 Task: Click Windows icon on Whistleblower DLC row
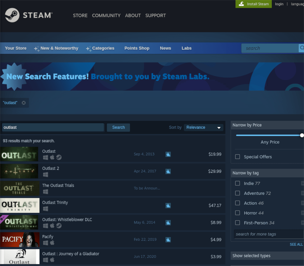click(45, 226)
